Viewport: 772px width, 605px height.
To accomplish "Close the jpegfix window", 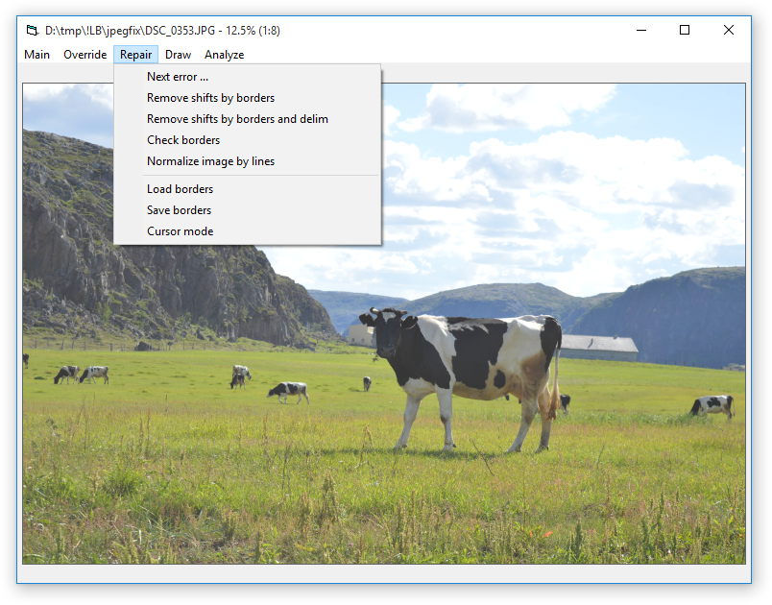I will pyautogui.click(x=729, y=30).
